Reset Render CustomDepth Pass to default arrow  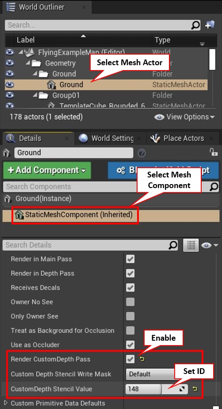pos(142,359)
